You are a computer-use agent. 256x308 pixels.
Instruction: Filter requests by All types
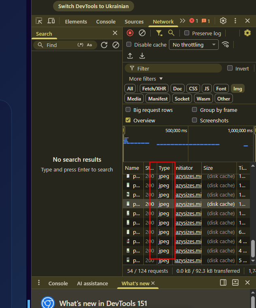[130, 89]
